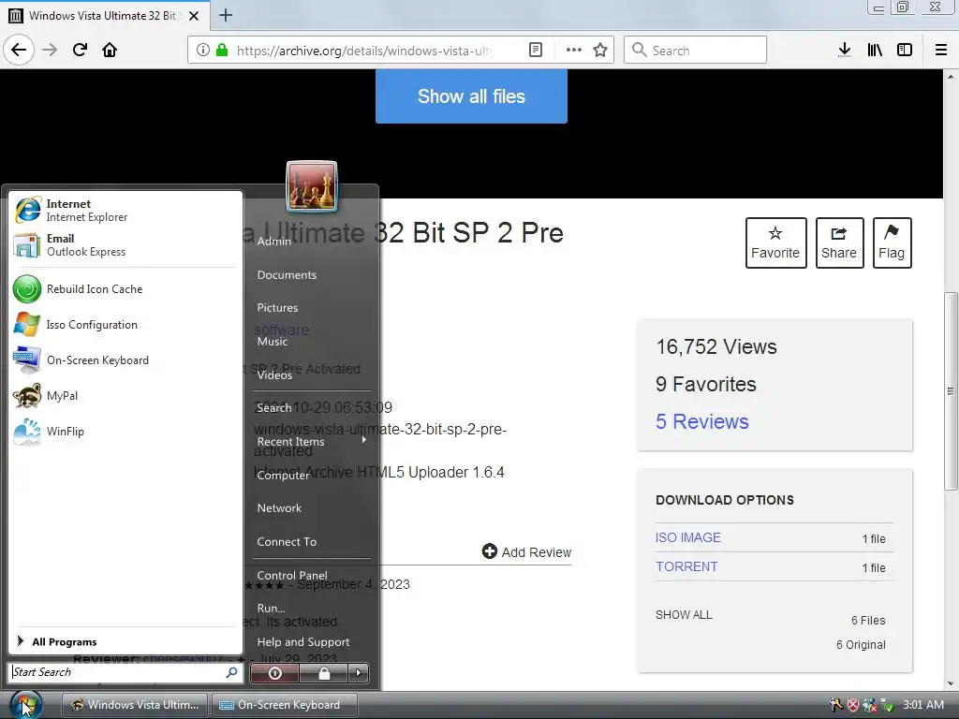
Task: Open Outlook Express Email entry
Action: click(123, 245)
